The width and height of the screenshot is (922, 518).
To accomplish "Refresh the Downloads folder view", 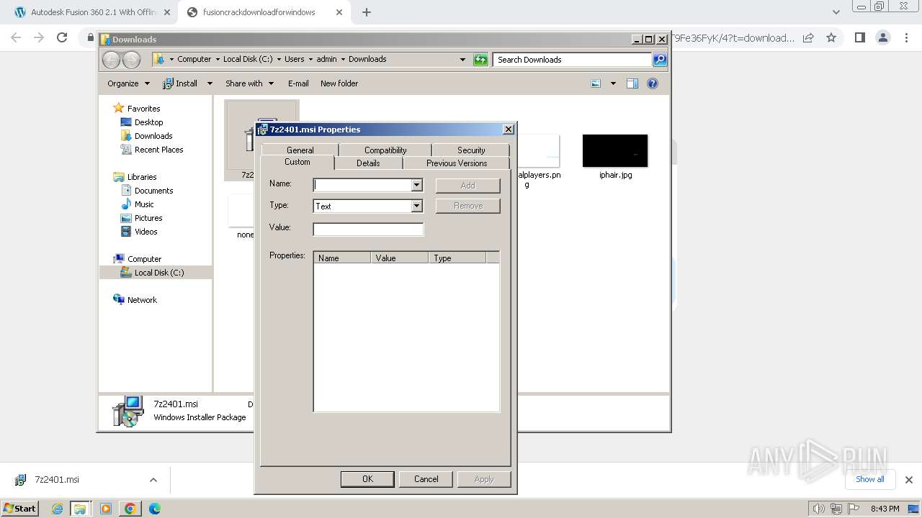I will 480,60.
